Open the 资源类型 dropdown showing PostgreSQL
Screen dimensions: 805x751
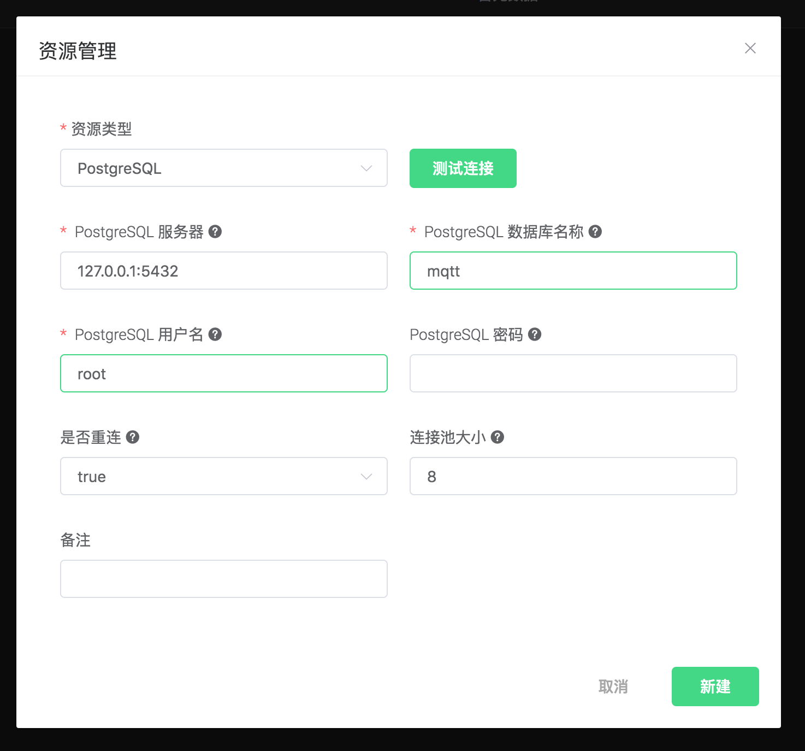tap(218, 168)
